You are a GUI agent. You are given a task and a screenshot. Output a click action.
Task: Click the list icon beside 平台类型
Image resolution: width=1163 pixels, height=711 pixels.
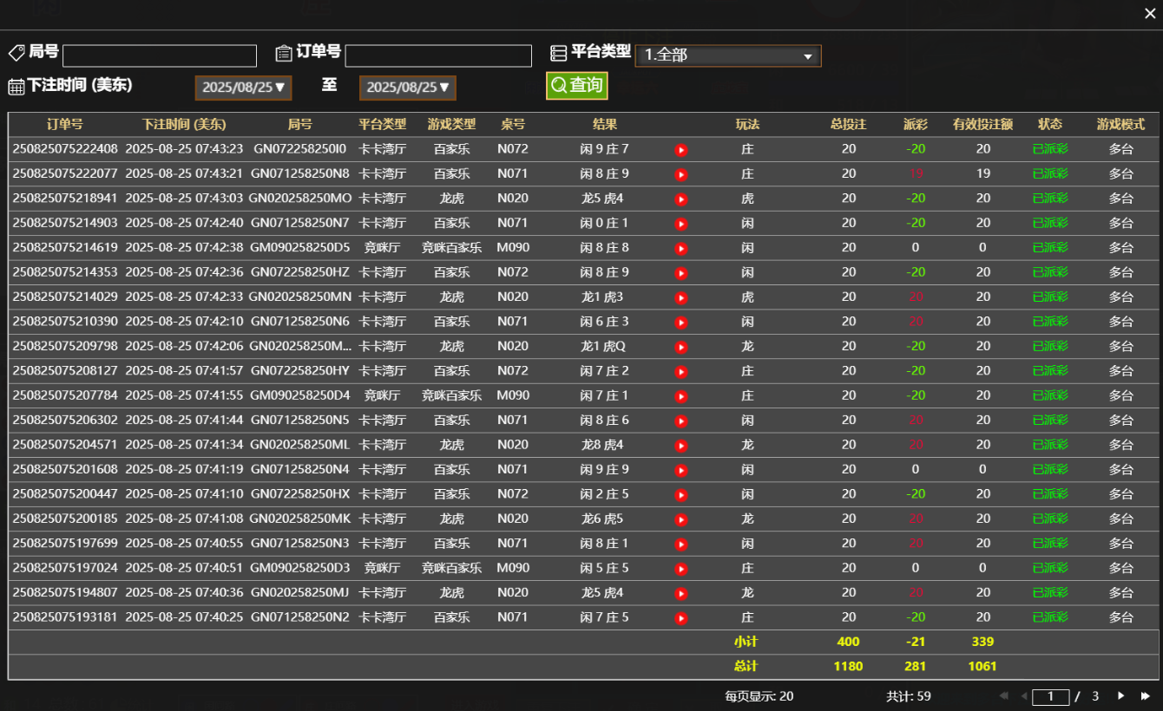558,52
